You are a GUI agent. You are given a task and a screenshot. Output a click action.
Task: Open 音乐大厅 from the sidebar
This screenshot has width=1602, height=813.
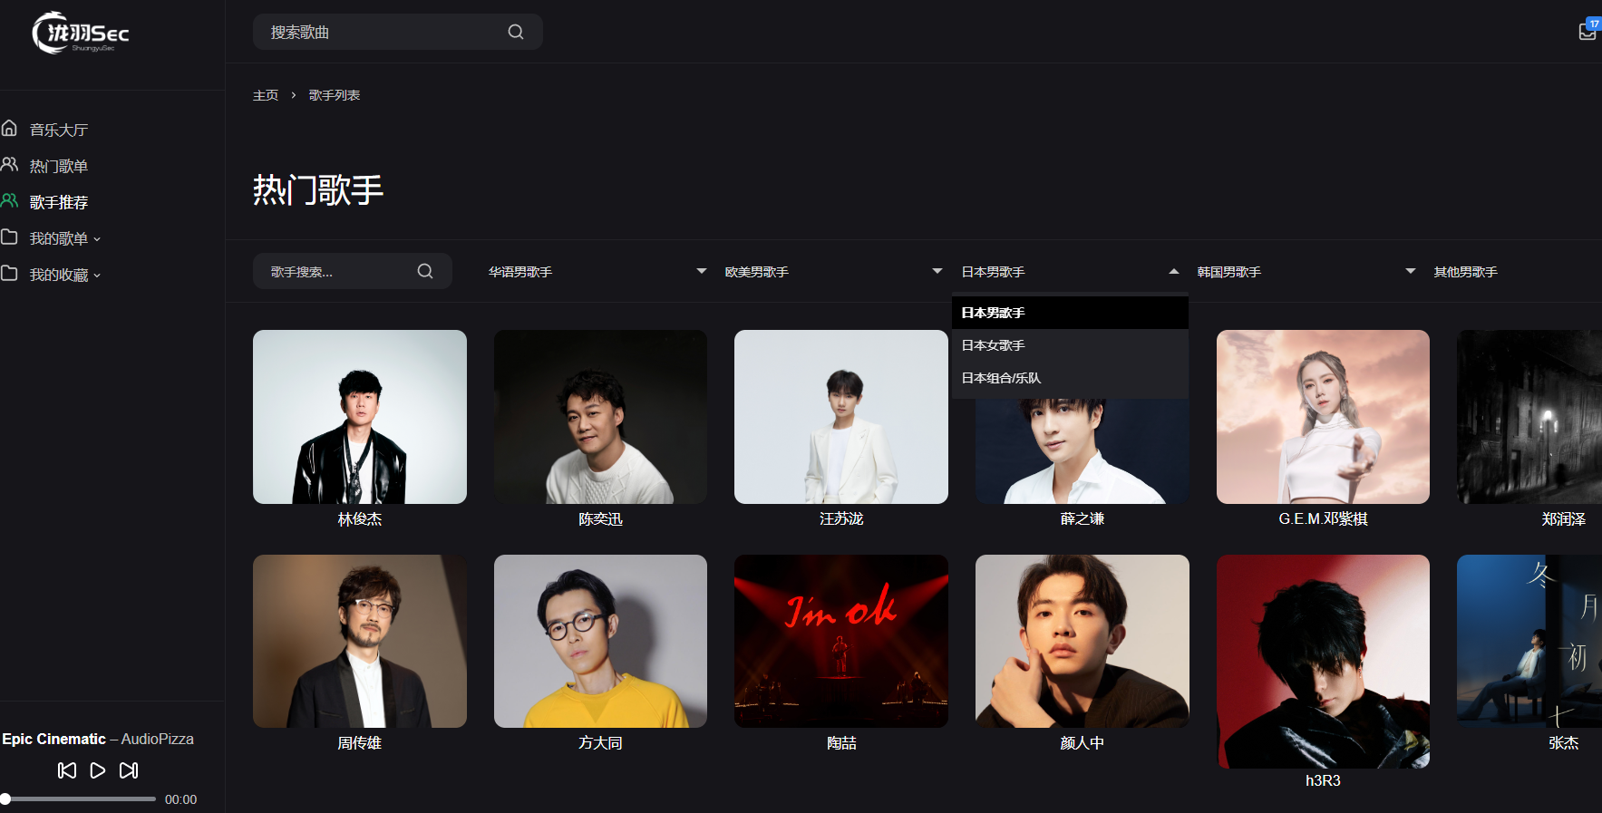pyautogui.click(x=59, y=130)
